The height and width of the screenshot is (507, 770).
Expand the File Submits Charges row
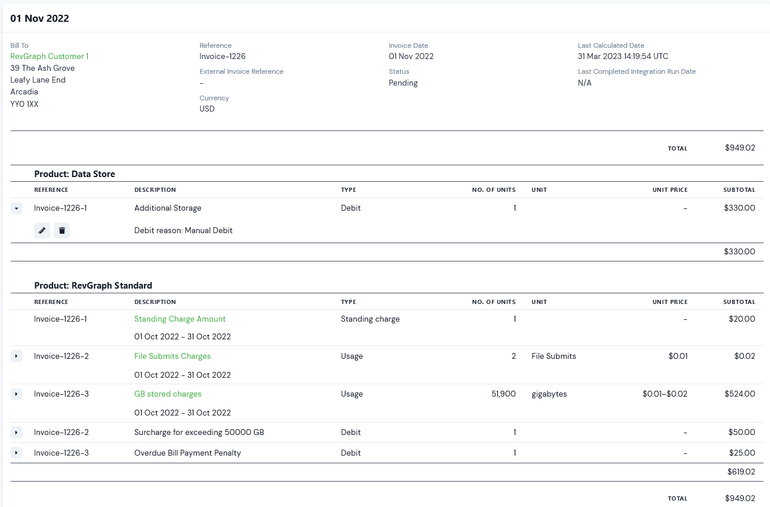coord(17,356)
